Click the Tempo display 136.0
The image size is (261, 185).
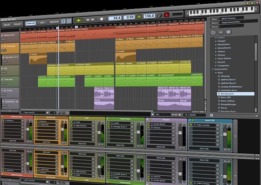(149, 16)
